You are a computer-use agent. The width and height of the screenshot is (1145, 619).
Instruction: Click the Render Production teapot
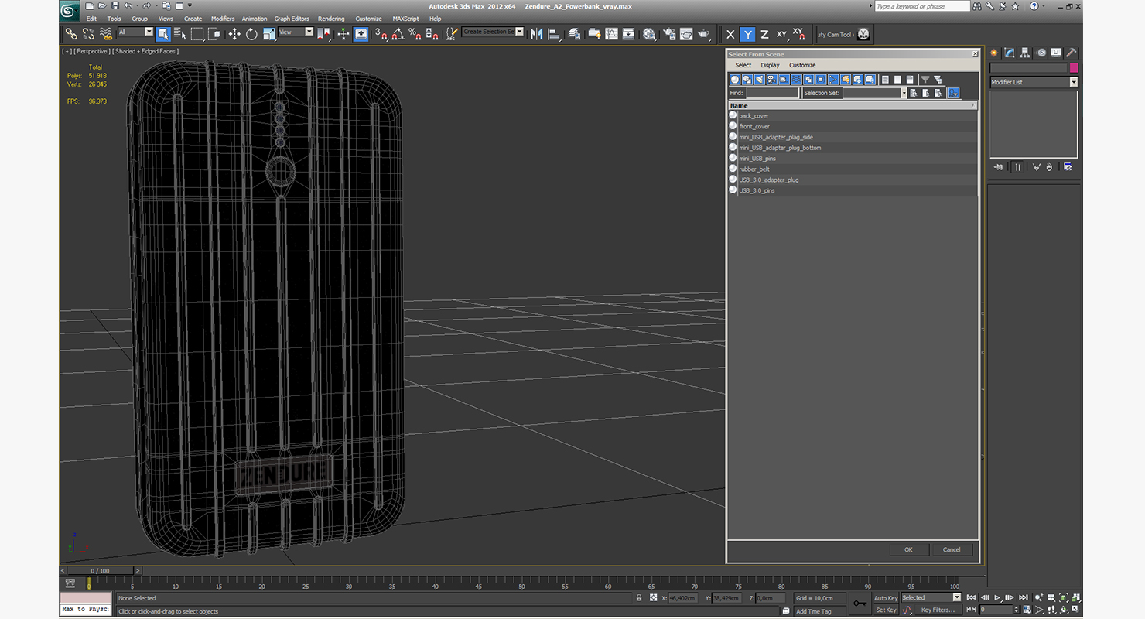(x=703, y=34)
